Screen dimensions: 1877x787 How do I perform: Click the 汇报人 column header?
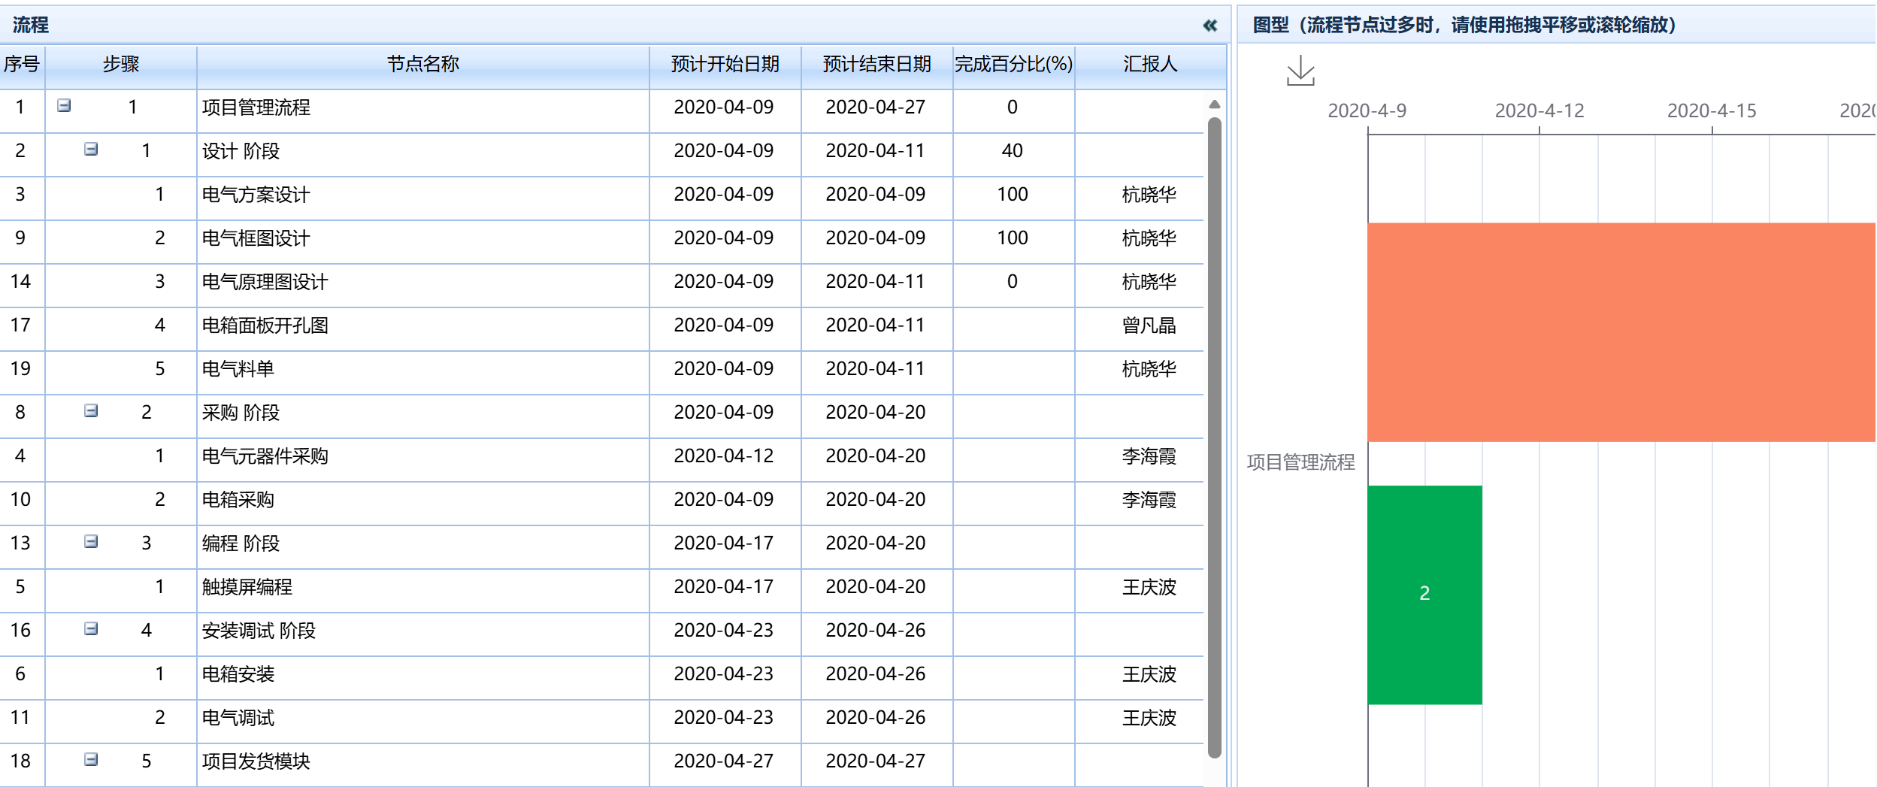pos(1149,65)
